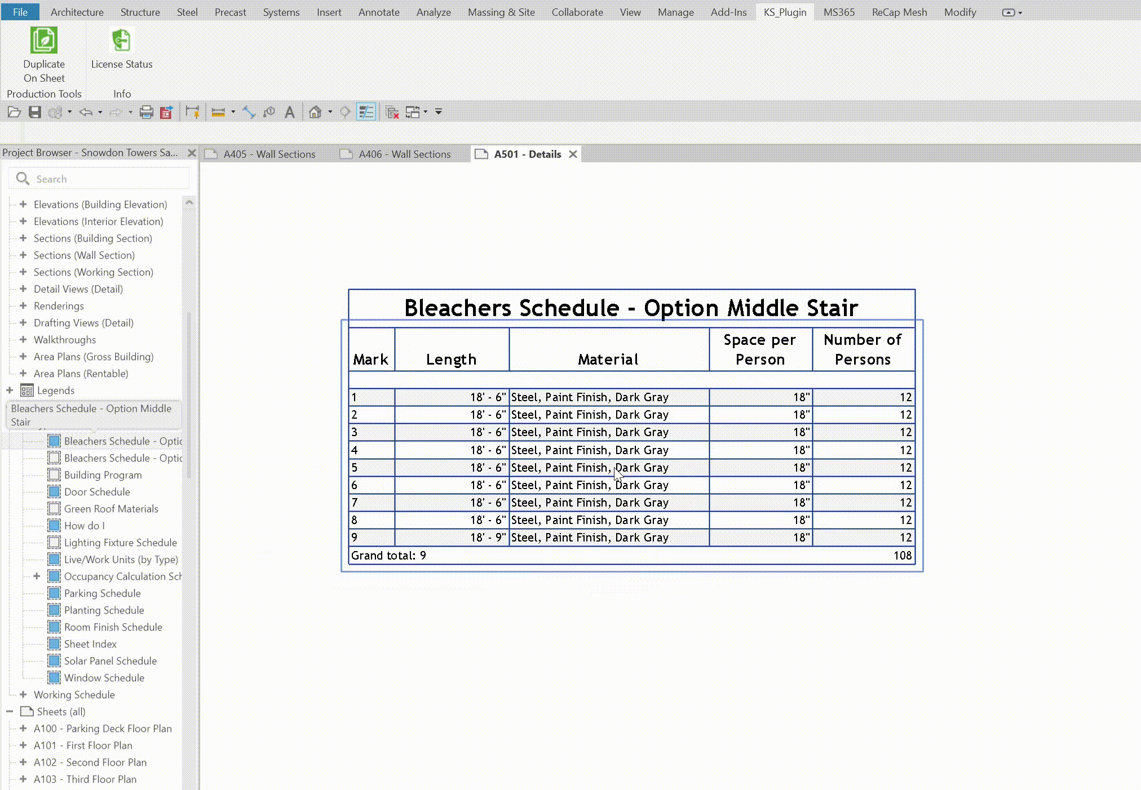Screen dimensions: 1141x790
Task: Switch to the Annotate ribbon tab
Action: click(379, 12)
